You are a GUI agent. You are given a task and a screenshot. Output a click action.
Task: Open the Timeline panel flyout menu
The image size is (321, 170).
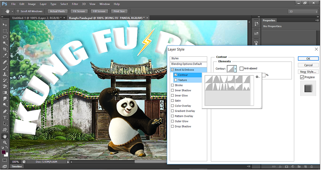click(248, 166)
